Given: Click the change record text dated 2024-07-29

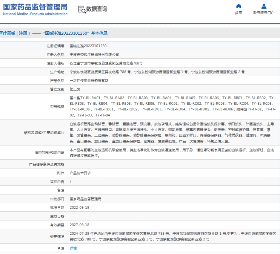Looking at the screenshot, I should point(173,236).
